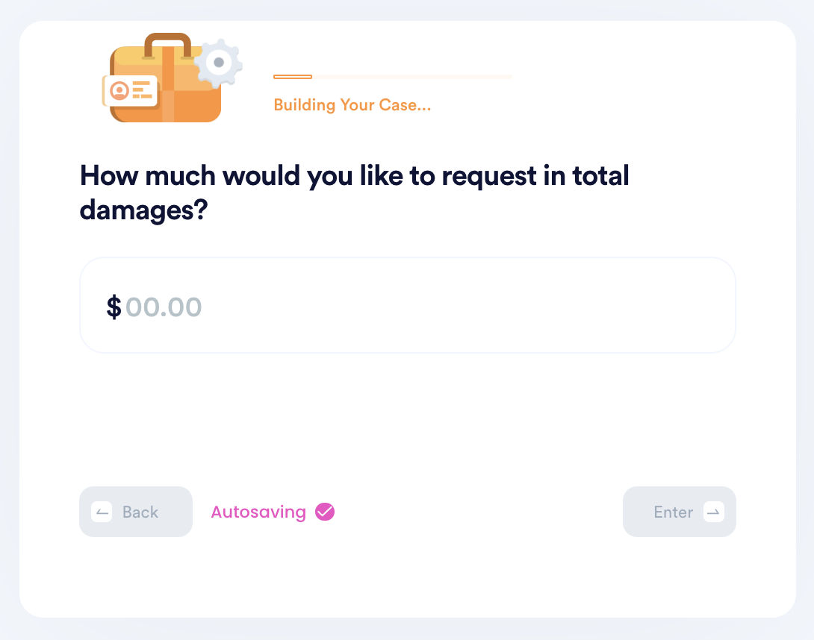This screenshot has height=640, width=814.
Task: Click the ID card badge icon
Action: click(131, 91)
